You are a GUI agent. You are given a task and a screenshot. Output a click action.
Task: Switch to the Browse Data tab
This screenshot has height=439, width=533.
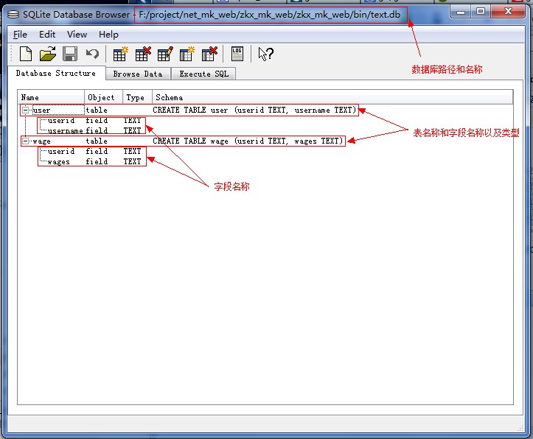(138, 74)
